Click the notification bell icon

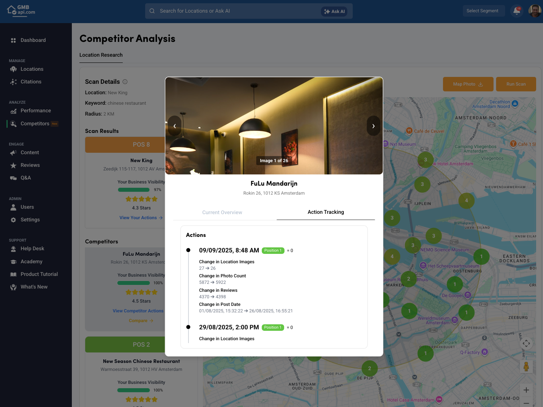pos(517,11)
